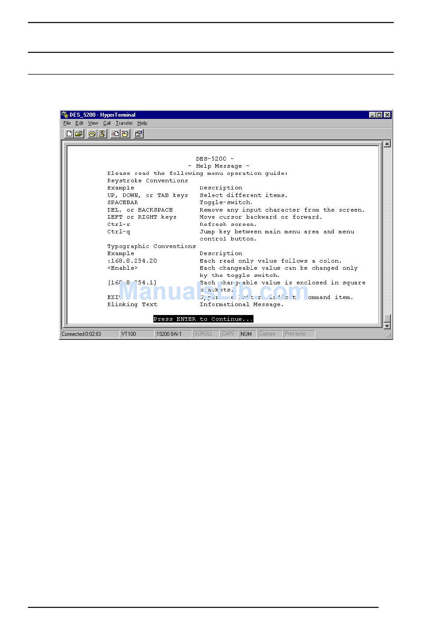Viewport: 421px width, 630px height.
Task: Close the HyperTerminal window
Action: [387, 114]
